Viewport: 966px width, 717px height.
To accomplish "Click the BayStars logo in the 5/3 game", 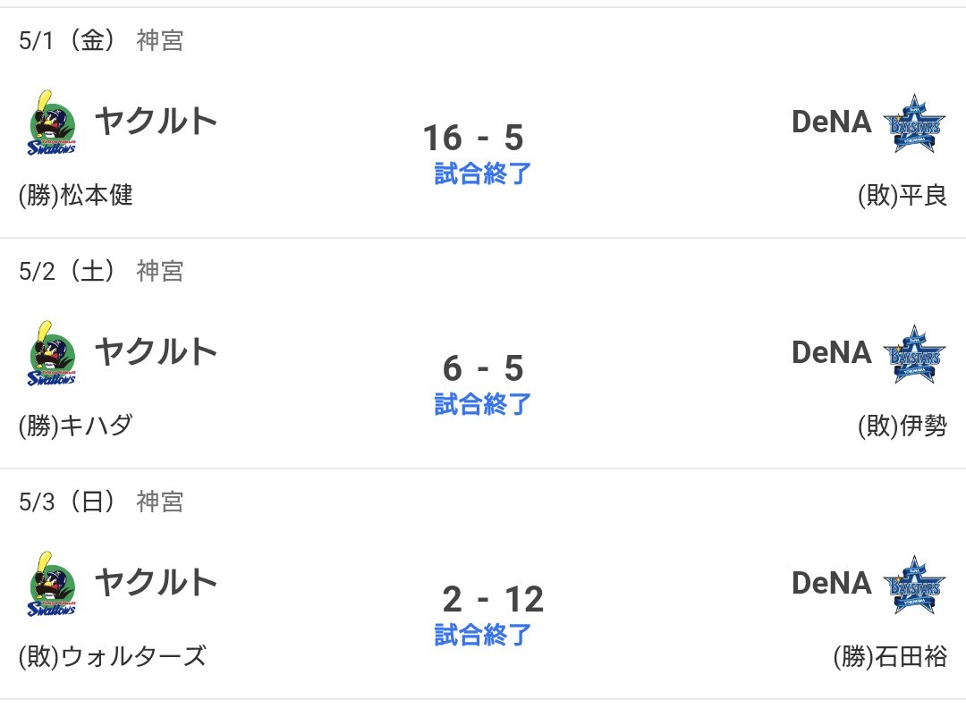I will pos(914,585).
